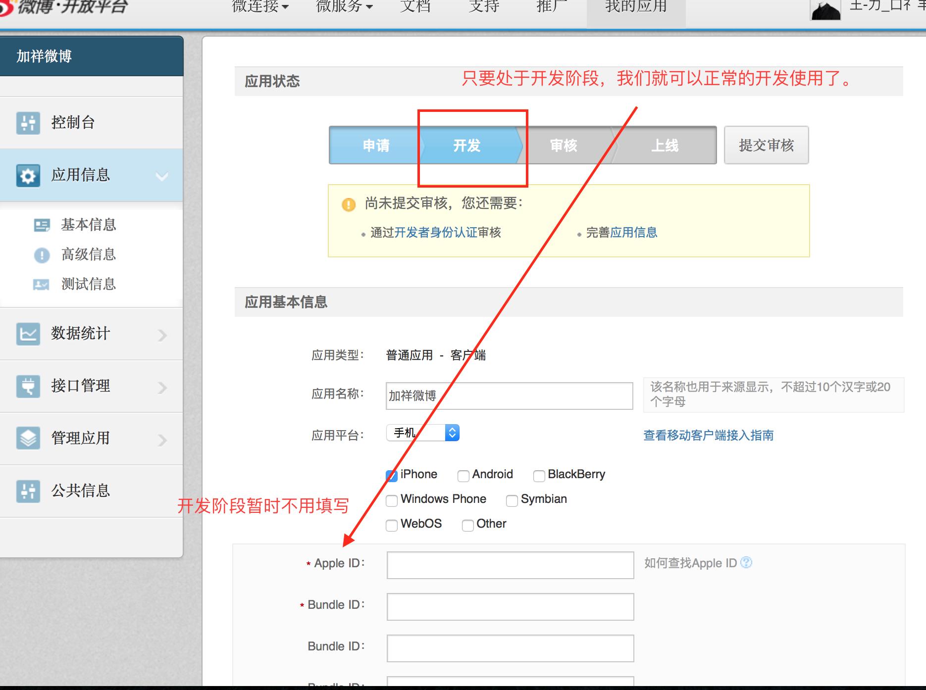Click the 数据统计 chart icon
The width and height of the screenshot is (926, 690).
pos(28,334)
